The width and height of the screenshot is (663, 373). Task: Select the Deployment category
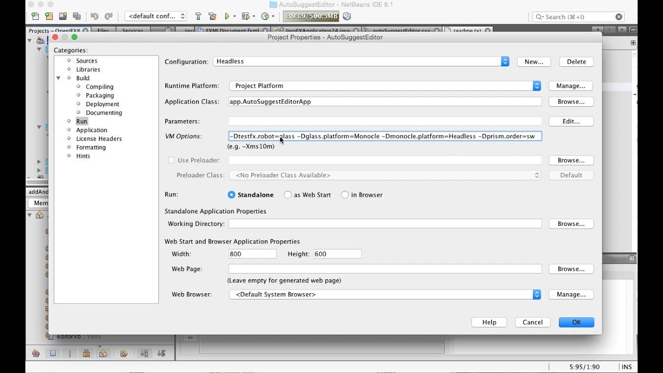click(x=103, y=104)
